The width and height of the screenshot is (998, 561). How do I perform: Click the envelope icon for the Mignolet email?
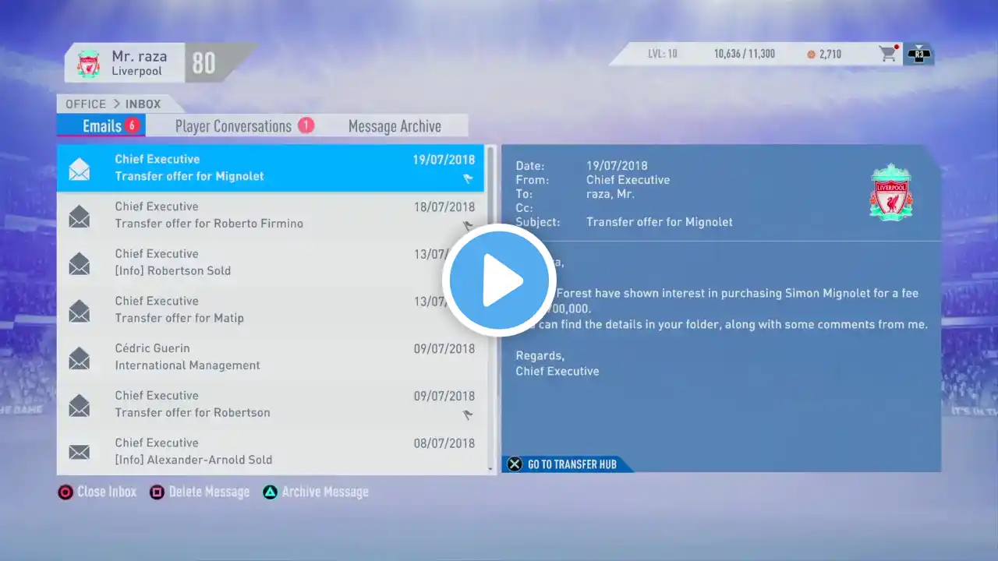point(79,168)
